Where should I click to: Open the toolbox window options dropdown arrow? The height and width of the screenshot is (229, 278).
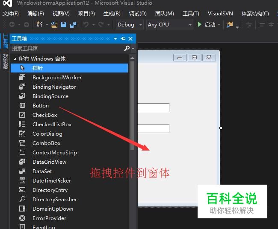(x=115, y=38)
